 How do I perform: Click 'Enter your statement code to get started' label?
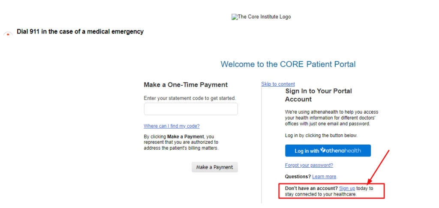[190, 98]
